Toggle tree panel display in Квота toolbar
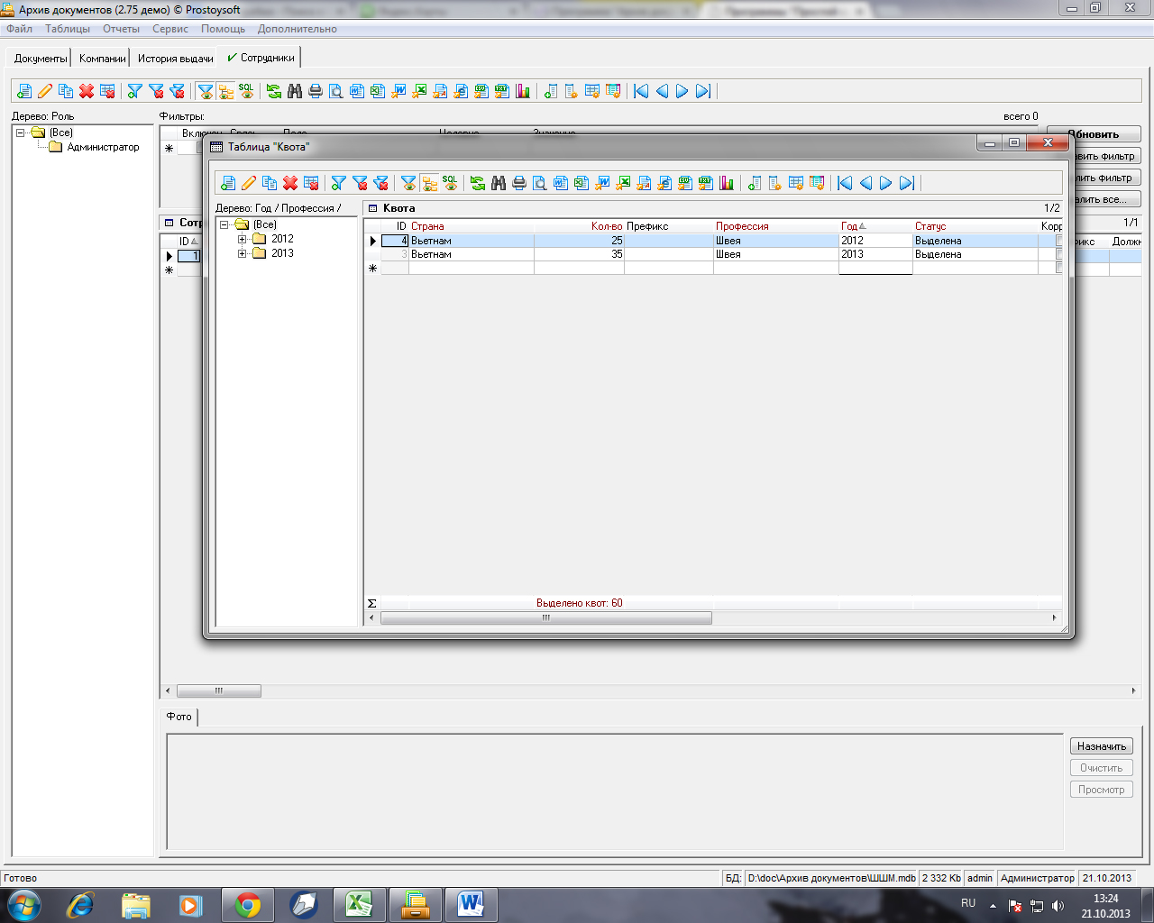 (429, 183)
